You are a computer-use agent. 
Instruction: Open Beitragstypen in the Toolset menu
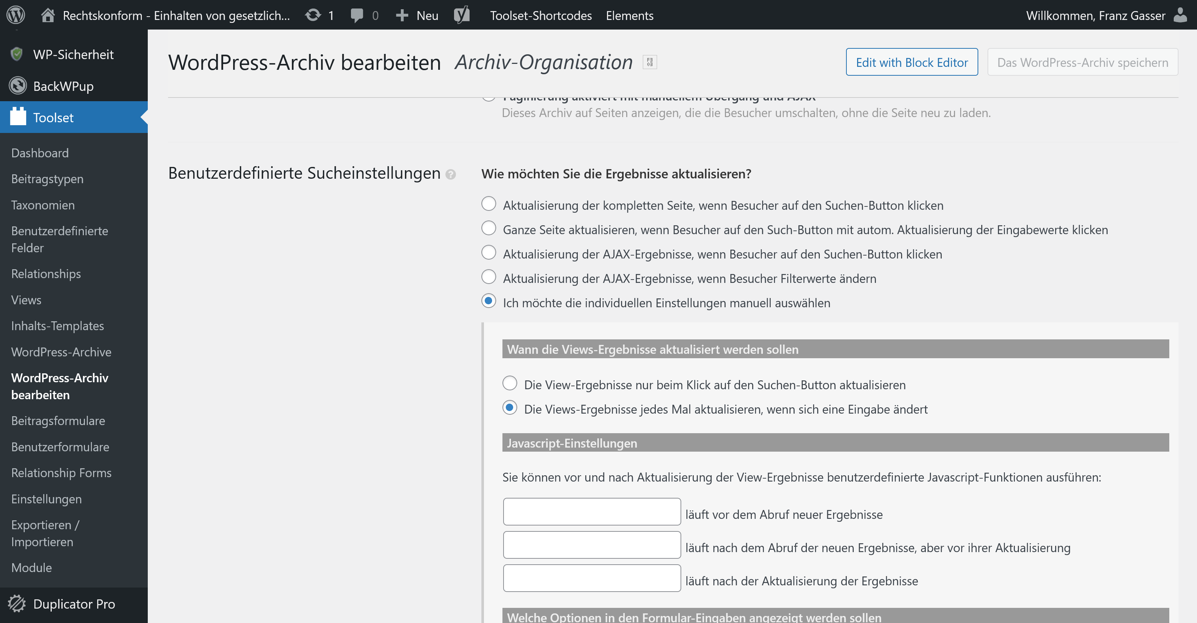(47, 179)
